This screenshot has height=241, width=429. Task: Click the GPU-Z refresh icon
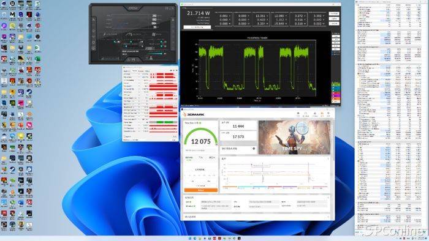pos(173,70)
